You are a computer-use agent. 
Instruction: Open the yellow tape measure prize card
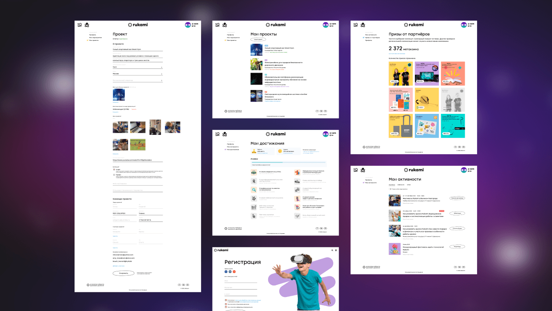click(x=427, y=100)
